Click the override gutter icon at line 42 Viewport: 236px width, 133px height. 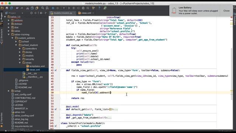click(x=56, y=70)
